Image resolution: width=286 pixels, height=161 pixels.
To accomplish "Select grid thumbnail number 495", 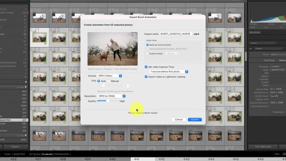I will click(234, 116).
